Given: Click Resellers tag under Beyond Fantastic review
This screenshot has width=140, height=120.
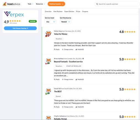Looking at the screenshot, I should (x=59, y=66).
